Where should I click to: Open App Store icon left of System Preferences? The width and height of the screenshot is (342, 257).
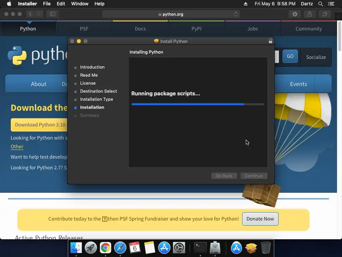pyautogui.click(x=164, y=248)
